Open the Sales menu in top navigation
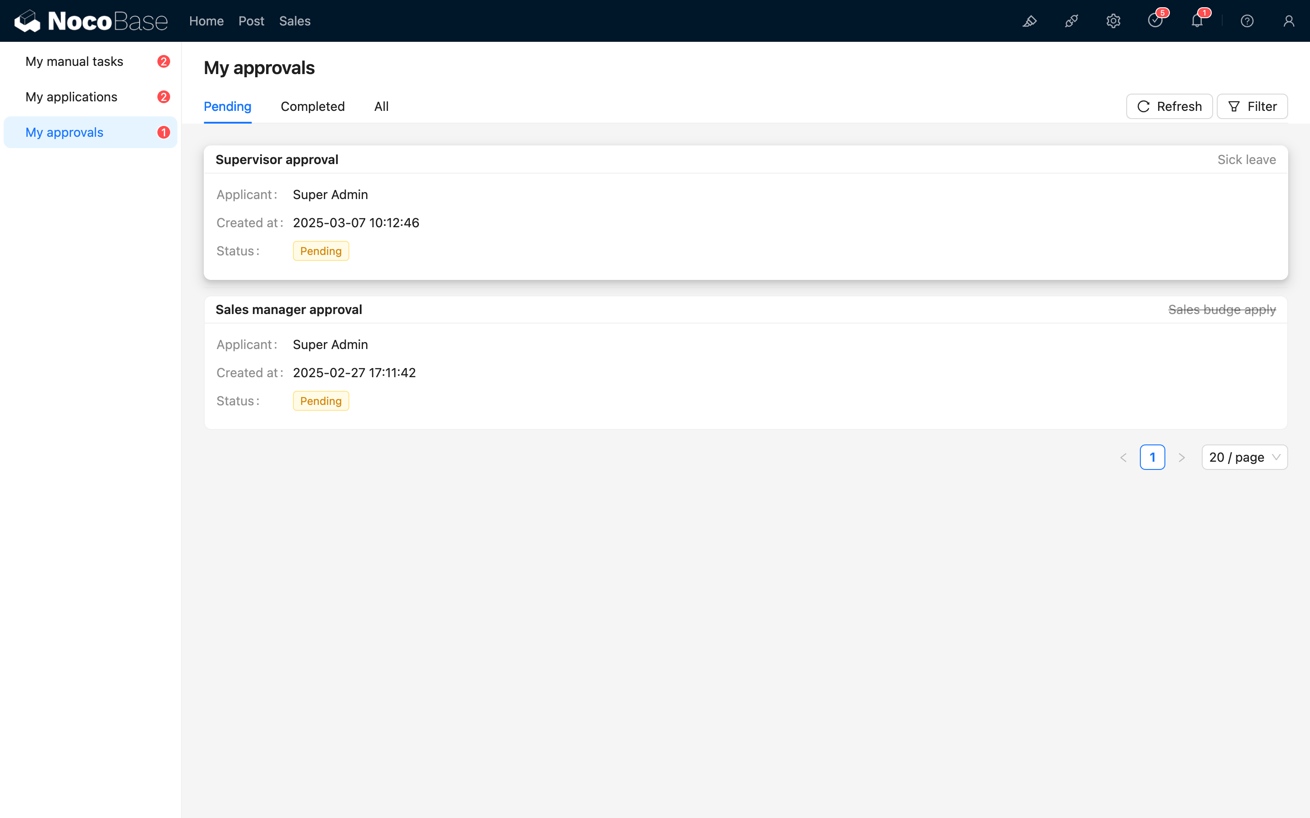 click(x=294, y=21)
